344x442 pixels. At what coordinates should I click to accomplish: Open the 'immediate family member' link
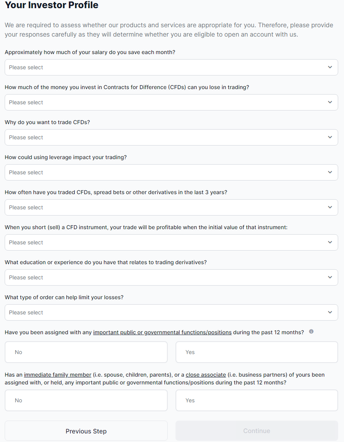tap(58, 375)
